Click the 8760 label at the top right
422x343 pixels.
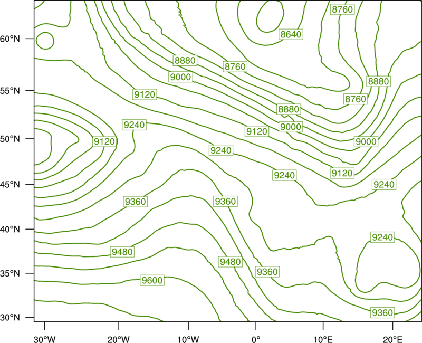342,9
